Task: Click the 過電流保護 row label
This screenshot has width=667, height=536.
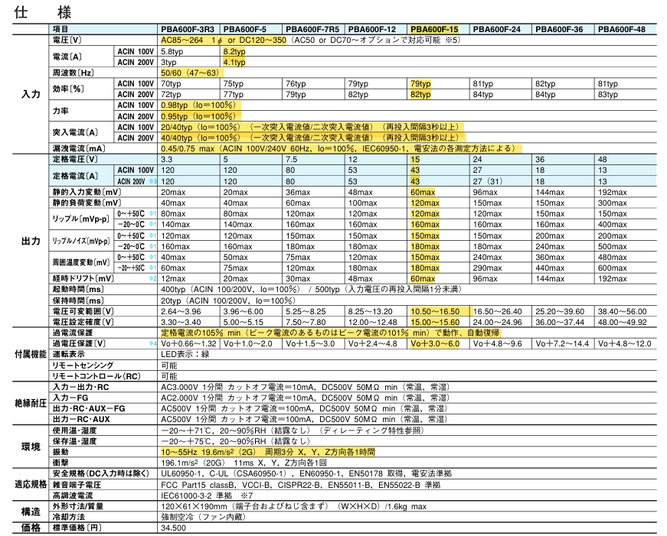Action: pos(72,333)
